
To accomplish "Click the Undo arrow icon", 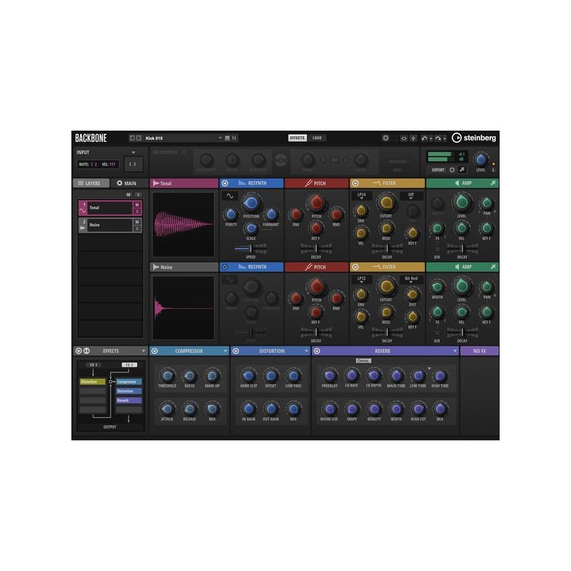I will click(424, 138).
